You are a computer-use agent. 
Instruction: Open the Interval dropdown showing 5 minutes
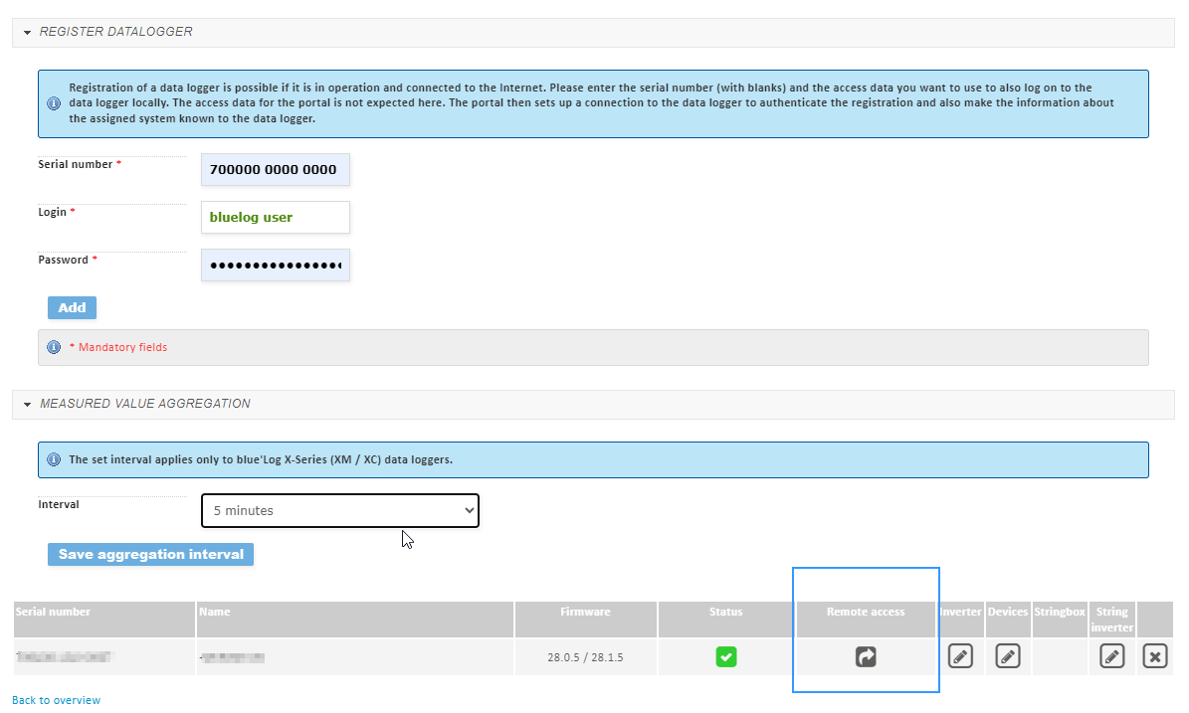340,510
